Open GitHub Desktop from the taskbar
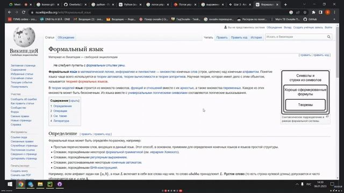The height and width of the screenshot is (193, 344). point(60,184)
